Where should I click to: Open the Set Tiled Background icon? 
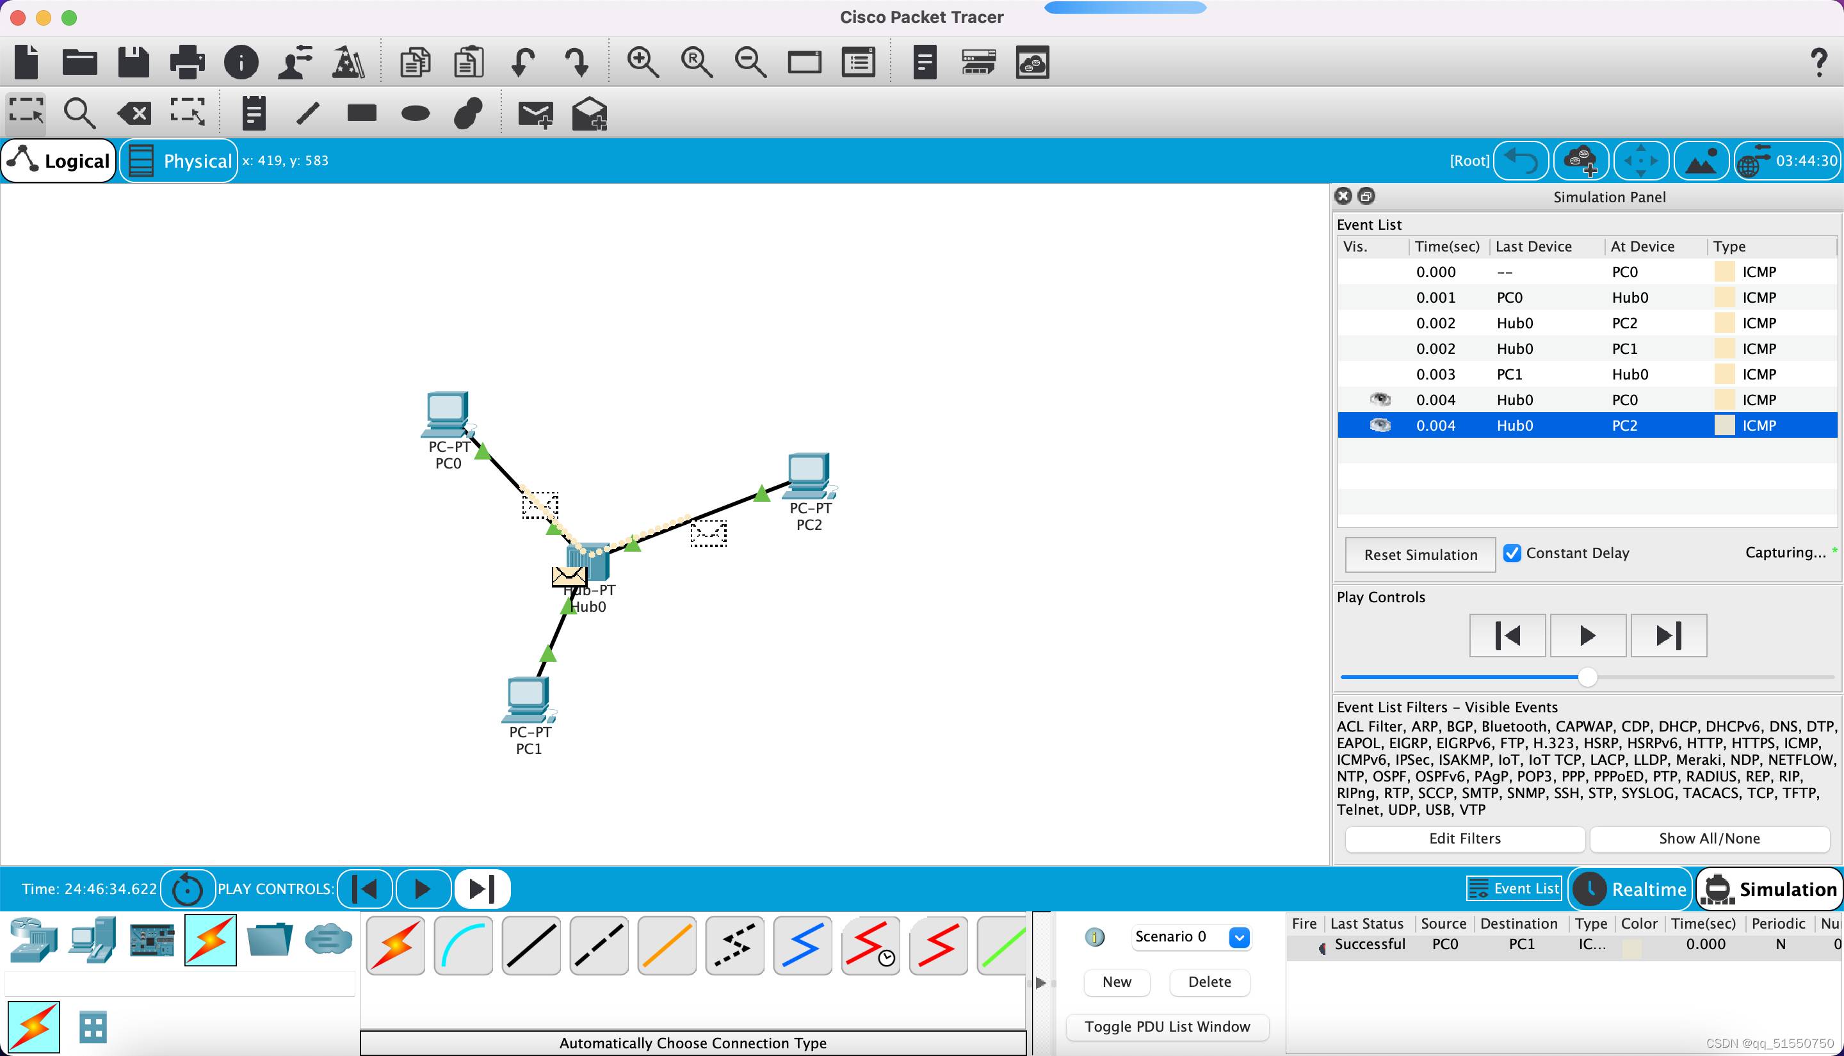tap(1701, 160)
